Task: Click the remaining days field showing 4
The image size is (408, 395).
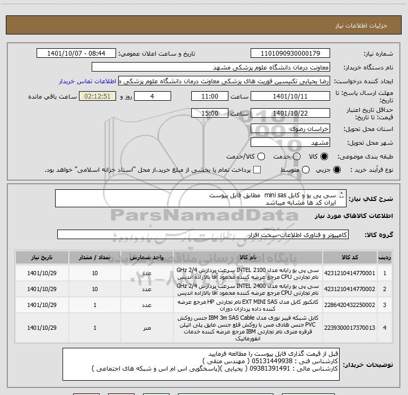Action: coord(153,96)
